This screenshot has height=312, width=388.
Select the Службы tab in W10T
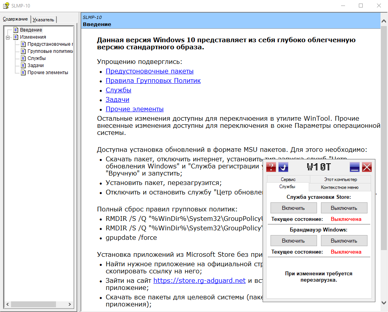tap(287, 187)
